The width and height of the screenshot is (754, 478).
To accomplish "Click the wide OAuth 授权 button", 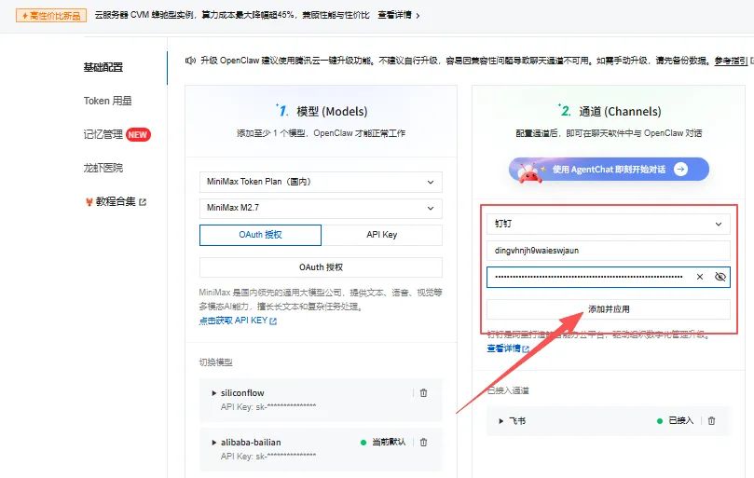I will click(321, 267).
